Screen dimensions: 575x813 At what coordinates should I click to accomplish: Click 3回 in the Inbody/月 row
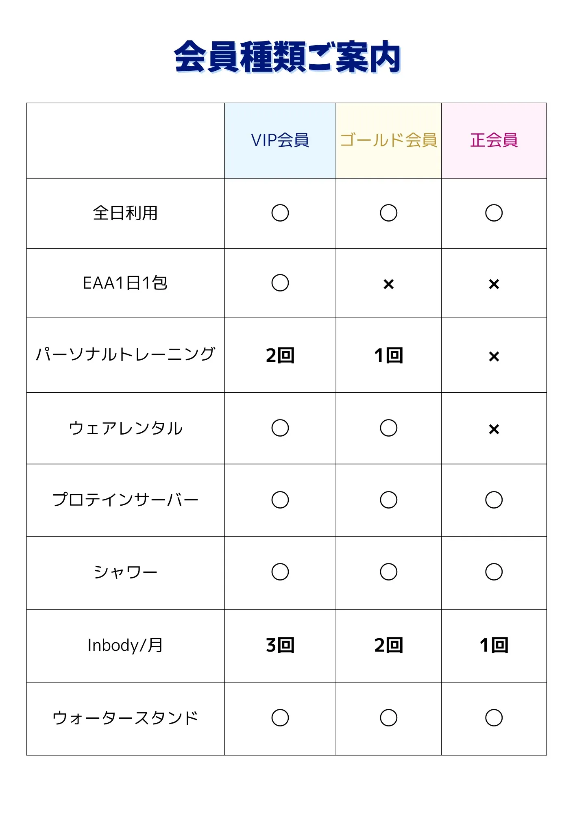[x=280, y=645]
